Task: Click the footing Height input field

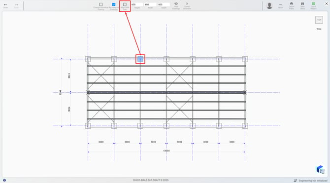Action: (137, 4)
